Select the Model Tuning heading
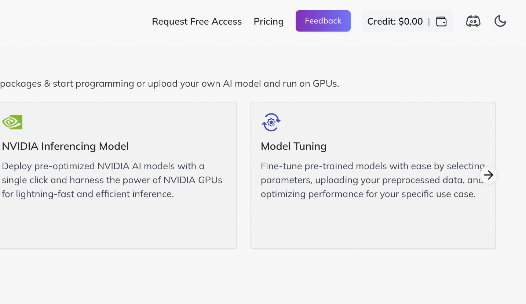 point(293,146)
